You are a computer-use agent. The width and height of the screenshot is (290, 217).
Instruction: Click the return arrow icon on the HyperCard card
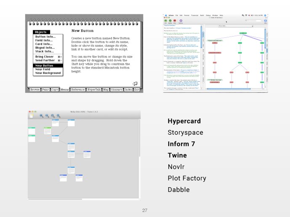pos(135,84)
